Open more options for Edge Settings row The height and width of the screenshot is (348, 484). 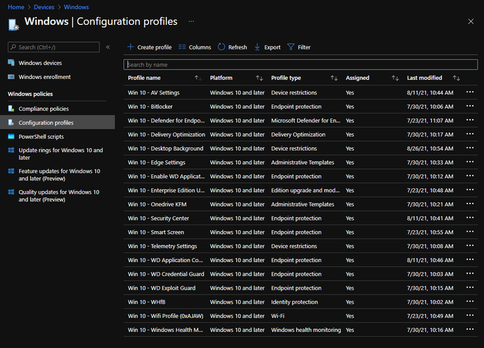tap(470, 162)
